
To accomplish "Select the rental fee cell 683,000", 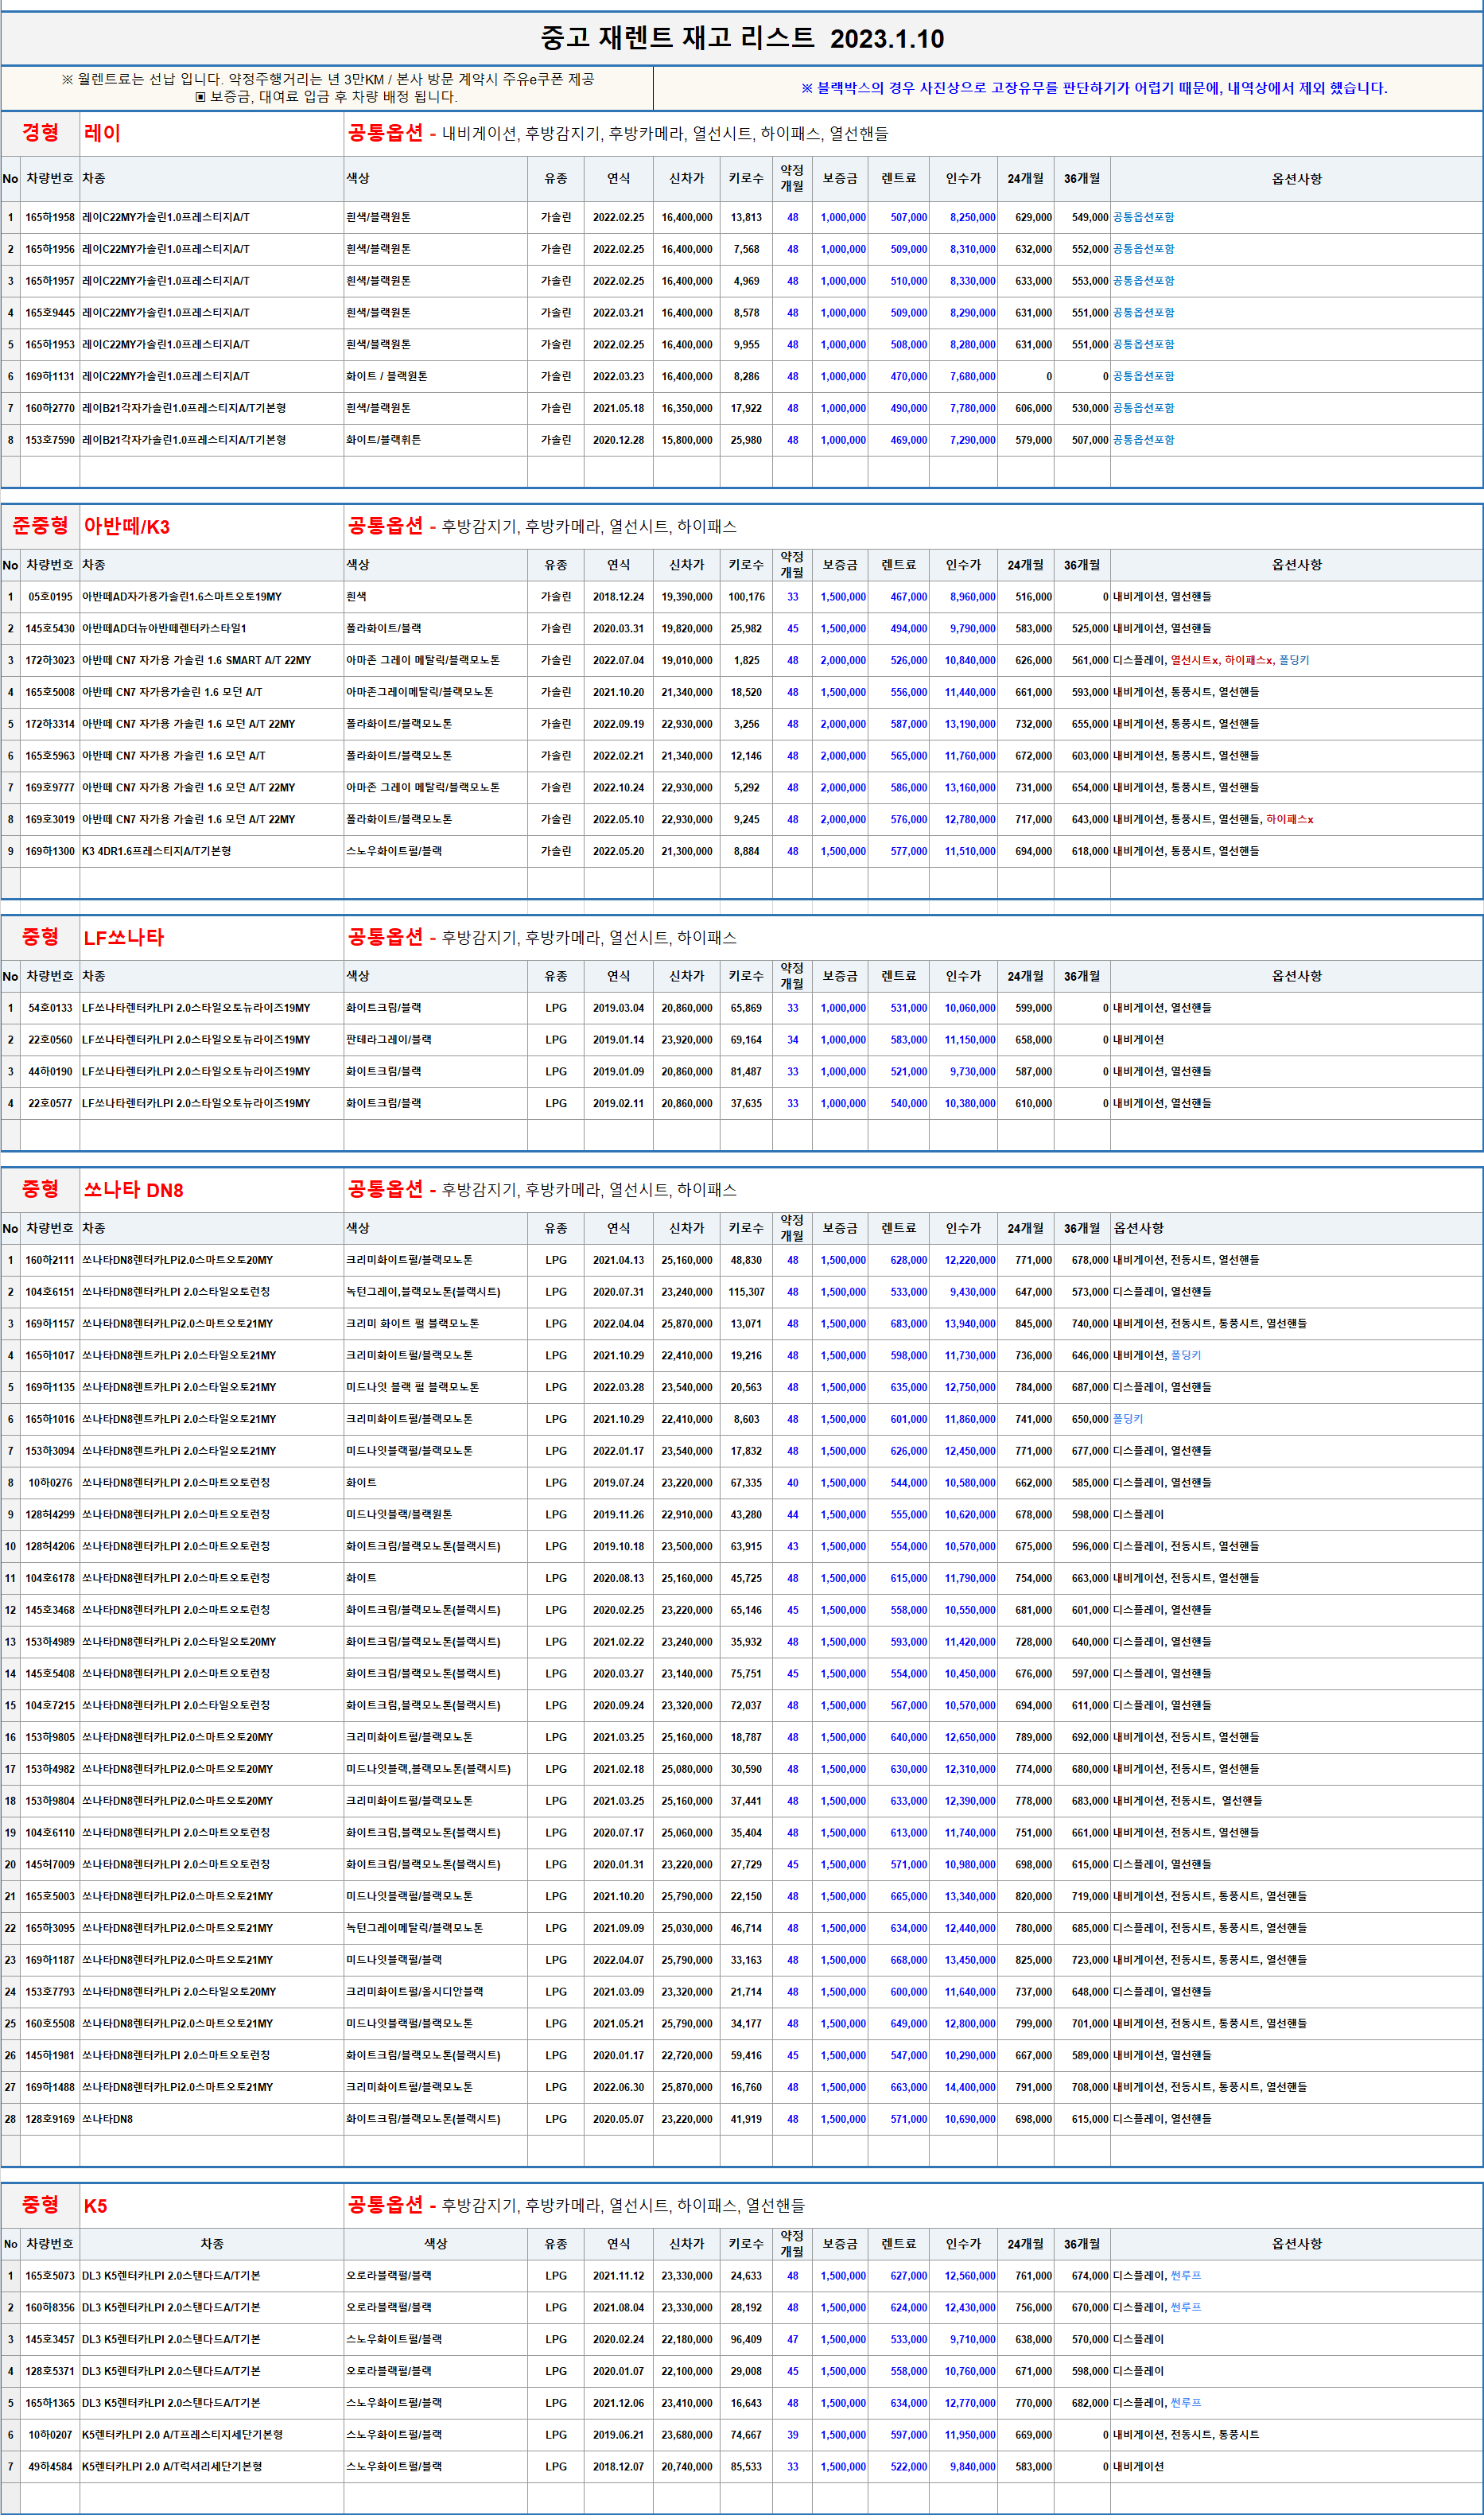I will tap(908, 1324).
